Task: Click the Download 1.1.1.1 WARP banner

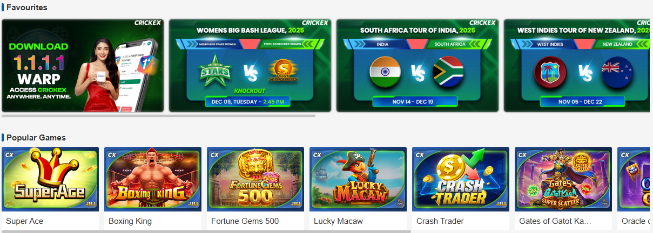Action: (x=83, y=66)
